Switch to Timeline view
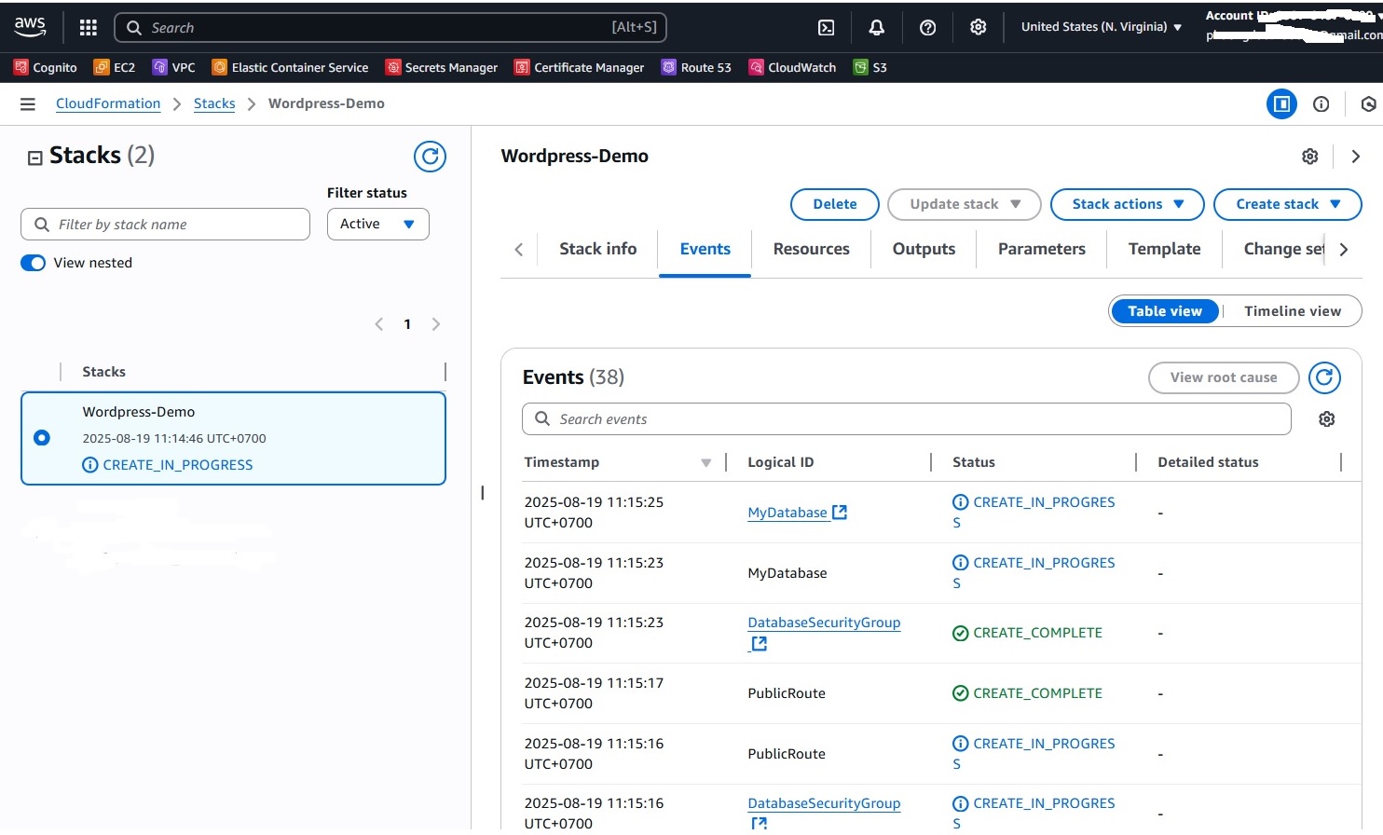Image resolution: width=1383 pixels, height=835 pixels. click(x=1292, y=311)
